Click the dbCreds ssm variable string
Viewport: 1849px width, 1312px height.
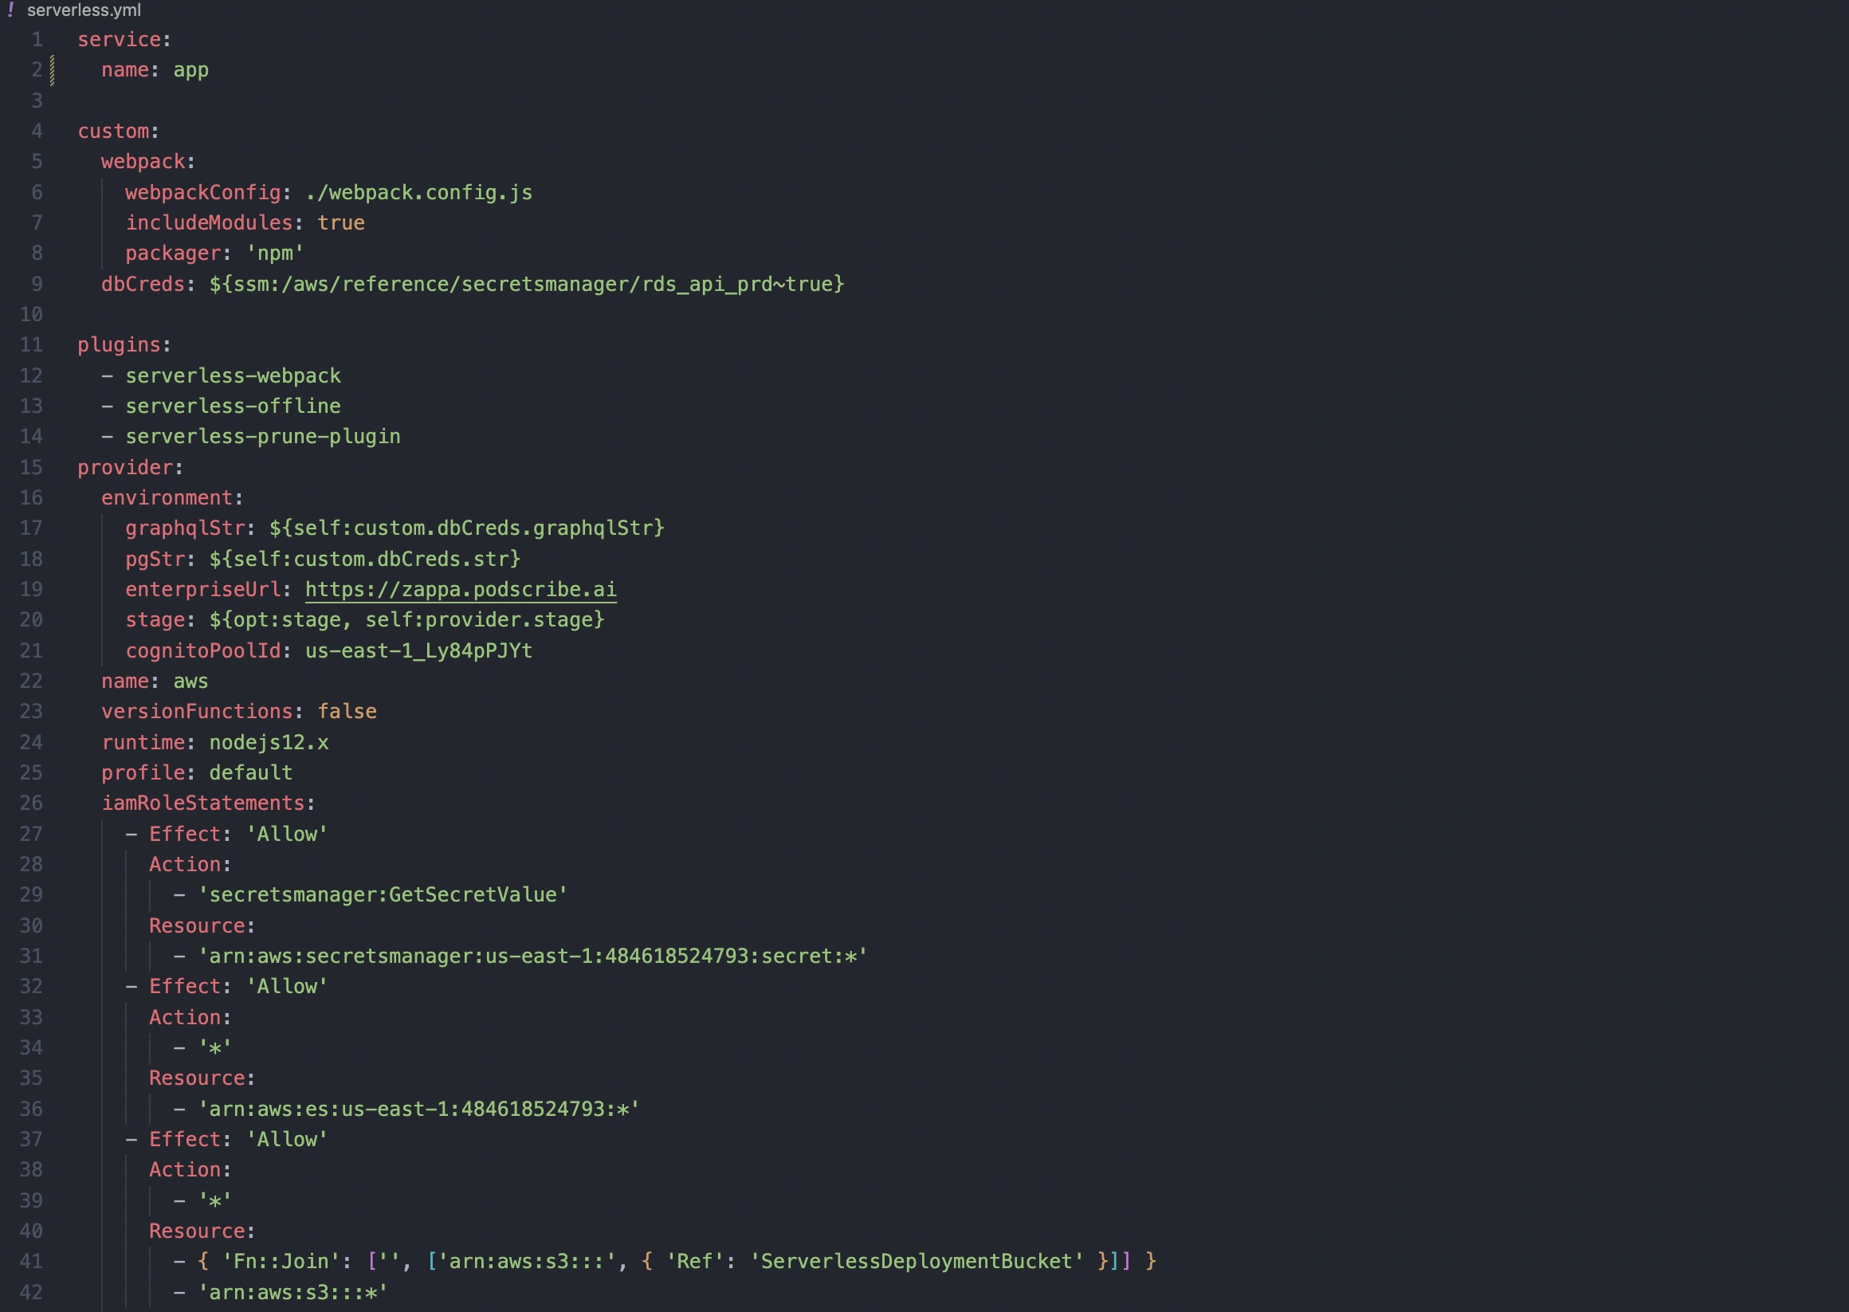[x=527, y=285]
